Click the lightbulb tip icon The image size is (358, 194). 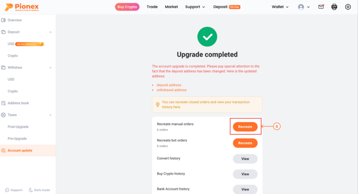pos(158,105)
